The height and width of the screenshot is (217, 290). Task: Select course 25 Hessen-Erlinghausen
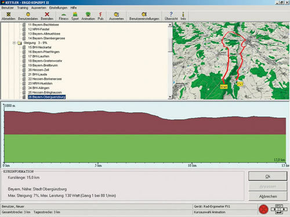pos(45,93)
